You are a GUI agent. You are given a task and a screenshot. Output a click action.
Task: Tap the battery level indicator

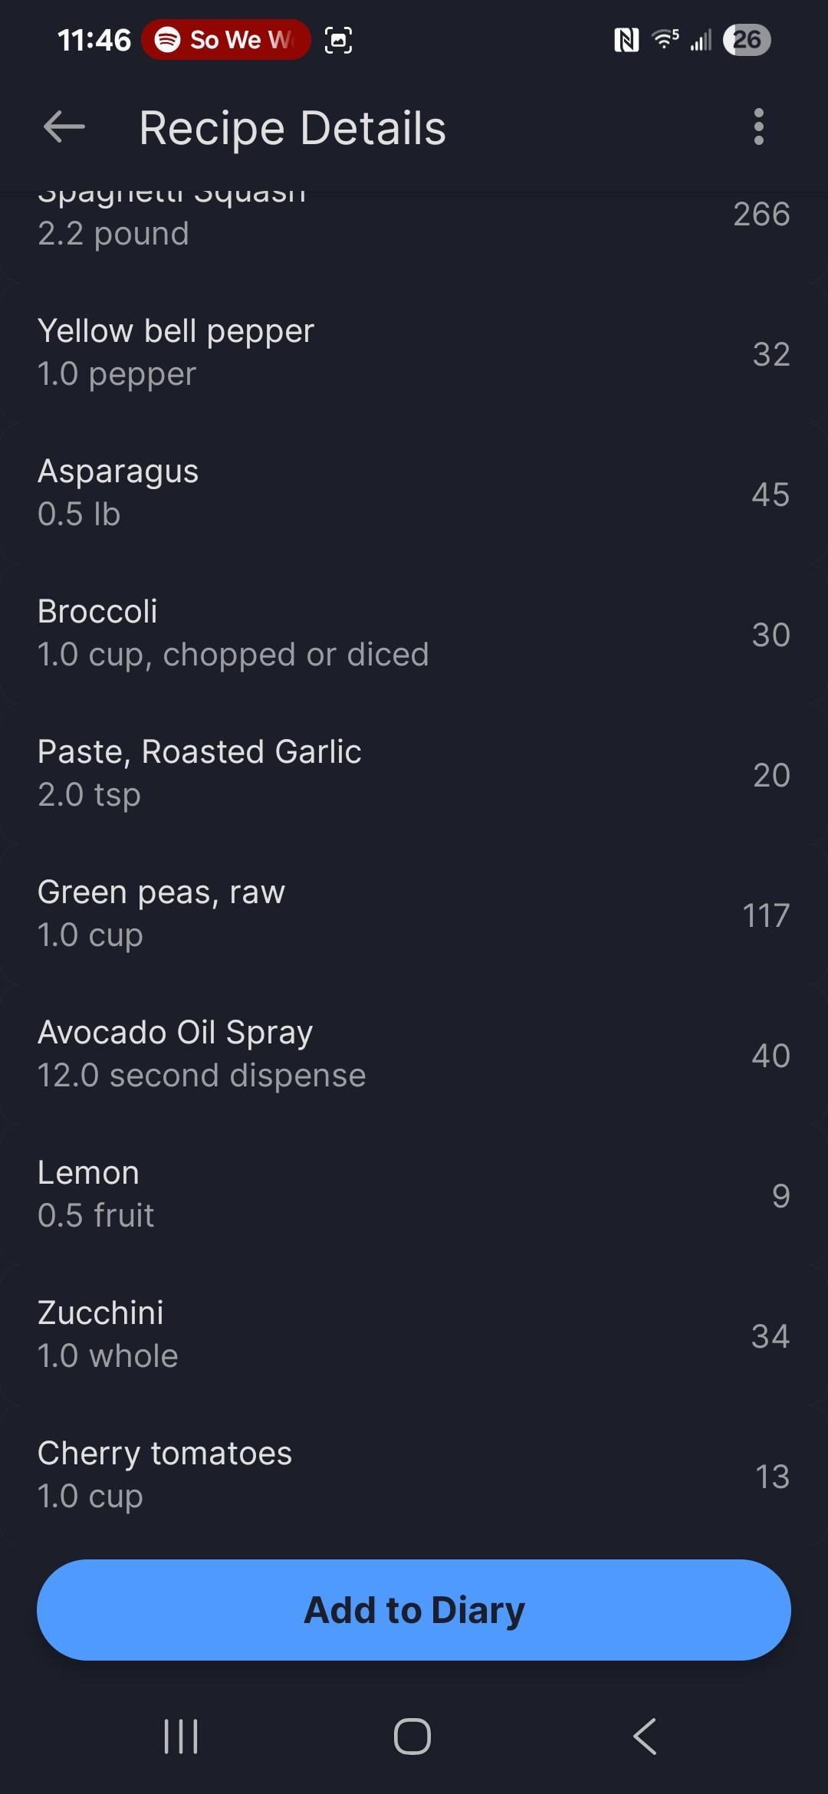point(746,40)
